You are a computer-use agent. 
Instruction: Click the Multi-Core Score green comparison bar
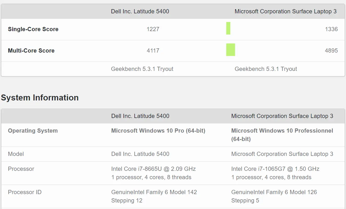[x=231, y=50]
